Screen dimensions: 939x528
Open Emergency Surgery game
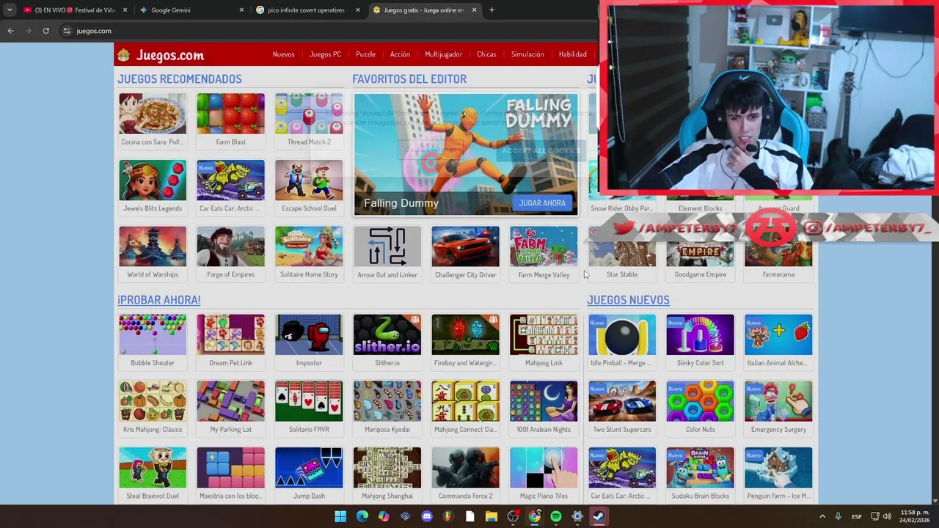(778, 408)
